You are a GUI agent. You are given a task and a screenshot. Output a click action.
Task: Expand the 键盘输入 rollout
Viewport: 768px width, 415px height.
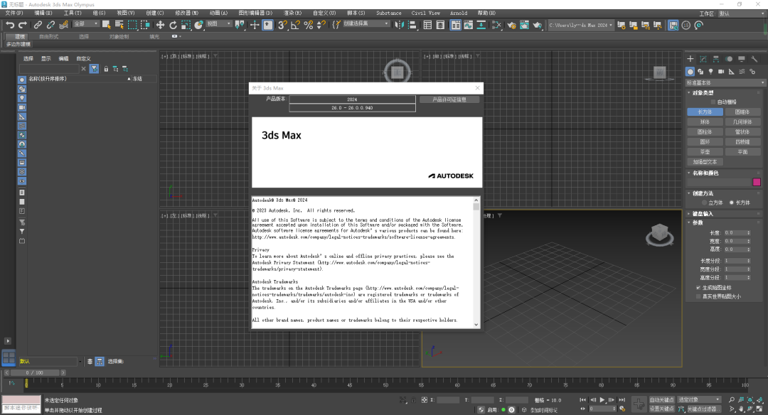click(x=703, y=213)
